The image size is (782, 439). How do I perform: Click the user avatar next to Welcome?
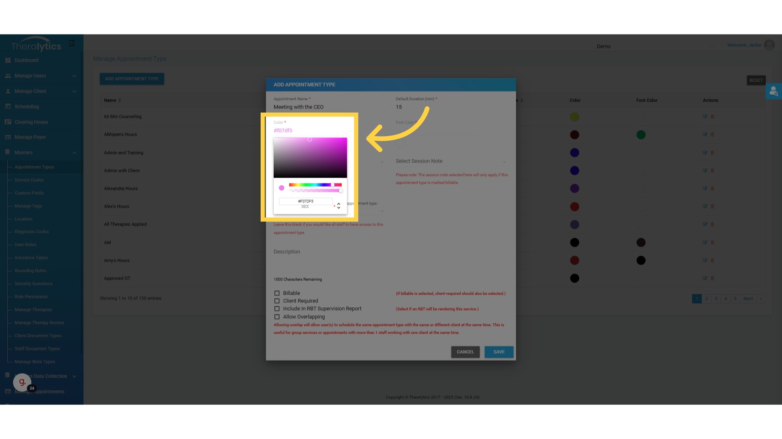click(769, 45)
